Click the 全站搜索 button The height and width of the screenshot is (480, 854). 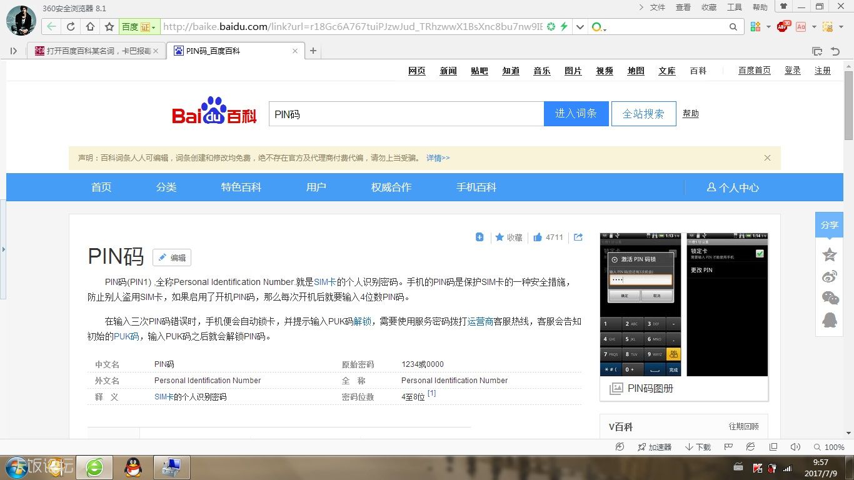(643, 114)
